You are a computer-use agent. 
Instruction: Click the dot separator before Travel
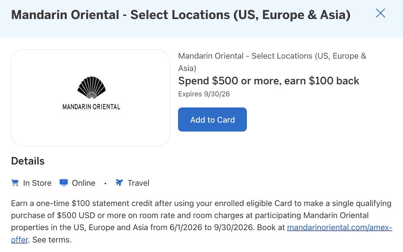[105, 183]
